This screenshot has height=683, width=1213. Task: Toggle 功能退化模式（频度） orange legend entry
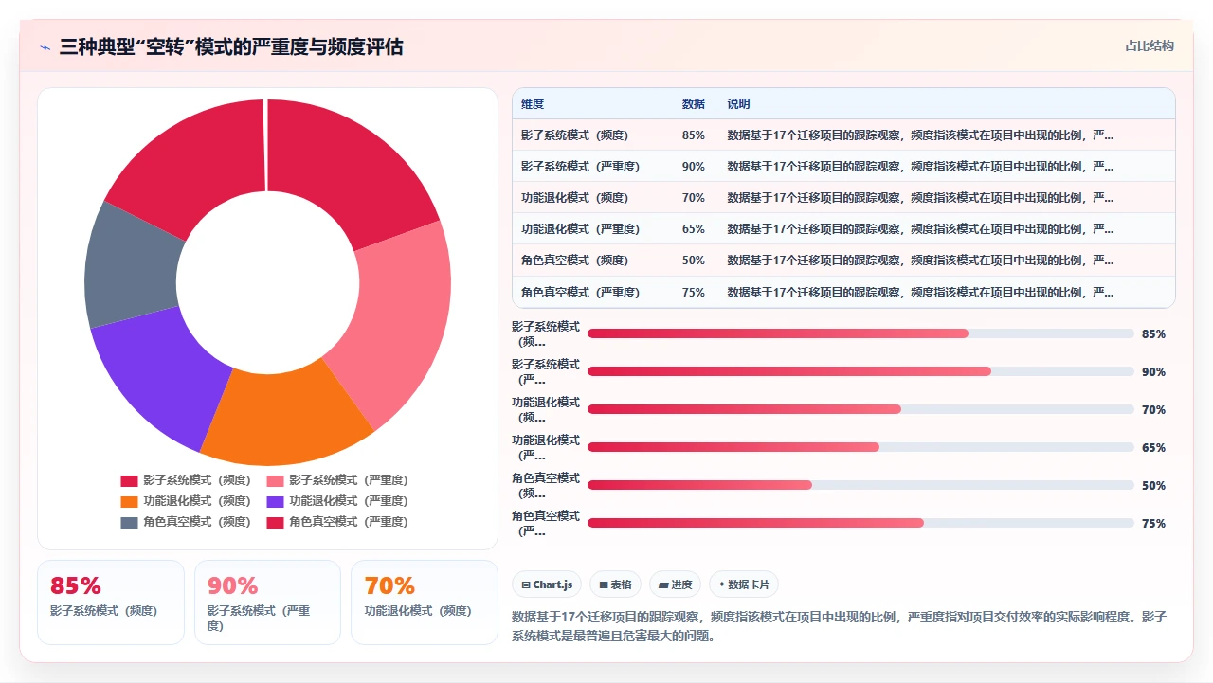pos(186,501)
